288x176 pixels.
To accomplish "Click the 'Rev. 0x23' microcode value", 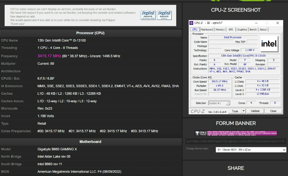I will tap(45, 108).
